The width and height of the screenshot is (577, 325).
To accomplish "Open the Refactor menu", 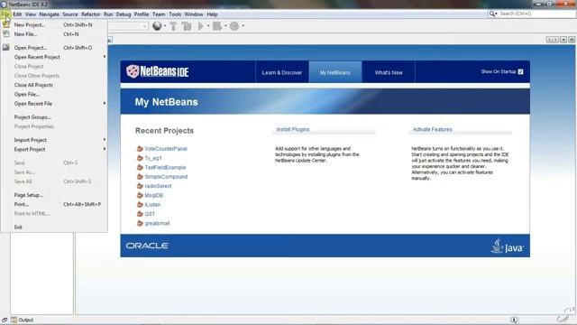I will pyautogui.click(x=90, y=14).
